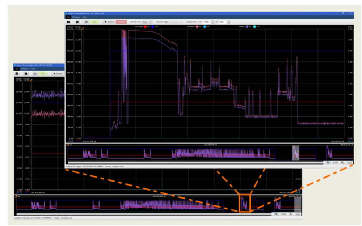Click the grey highlighted selection in overview strip
Image resolution: width=362 pixels, height=226 pixels.
coord(296,153)
